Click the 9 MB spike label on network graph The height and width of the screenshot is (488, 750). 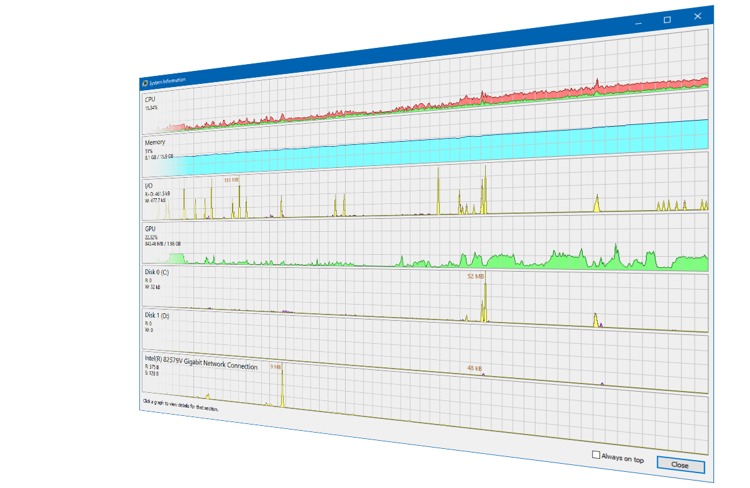tap(275, 366)
